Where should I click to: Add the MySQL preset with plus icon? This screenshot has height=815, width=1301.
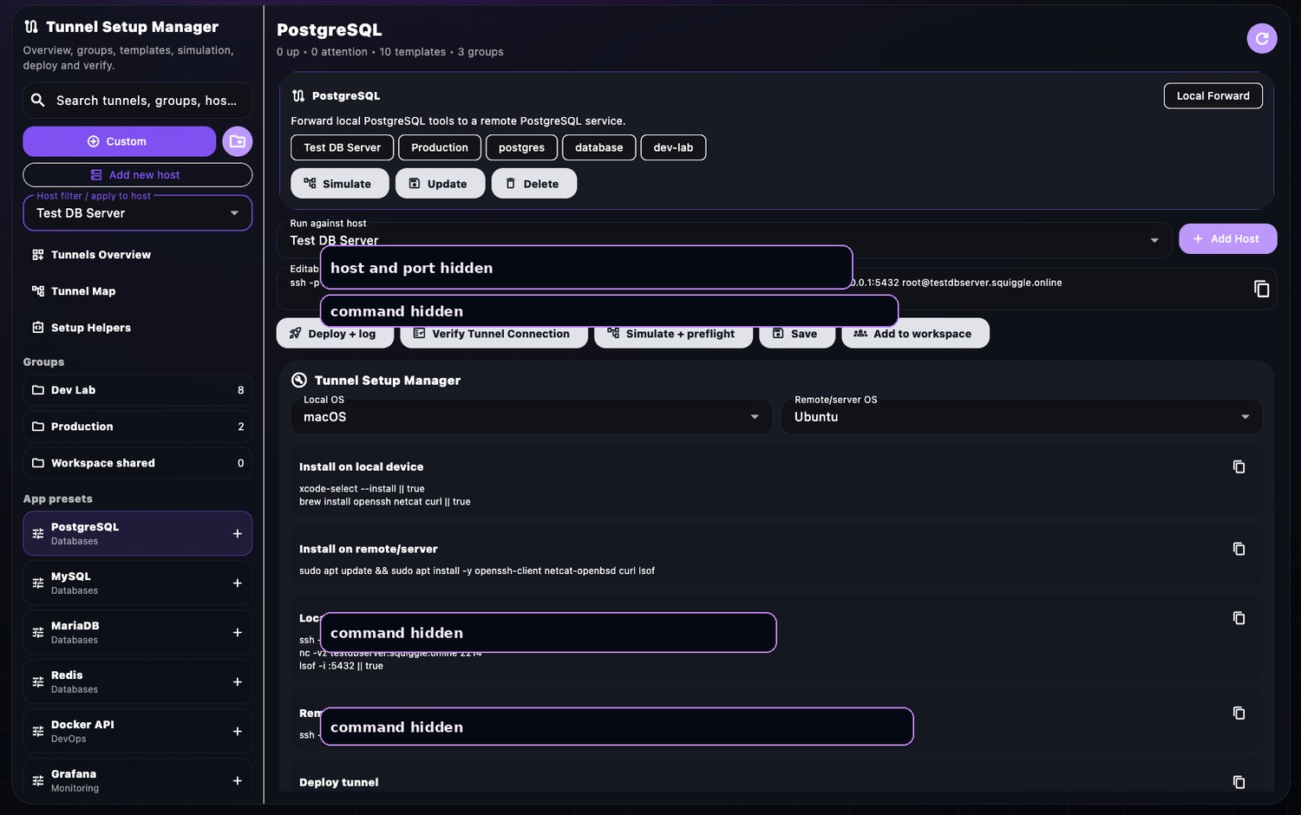pos(238,583)
